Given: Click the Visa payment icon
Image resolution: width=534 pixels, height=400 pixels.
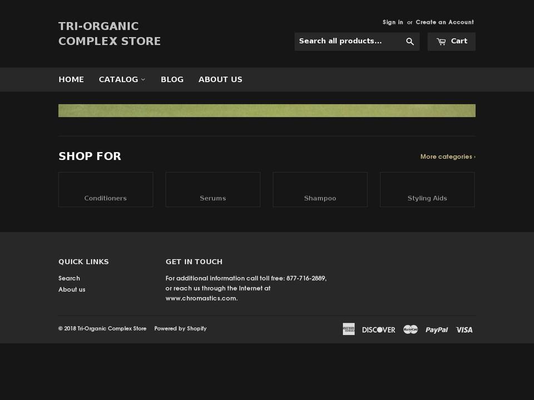Looking at the screenshot, I should click(x=464, y=329).
